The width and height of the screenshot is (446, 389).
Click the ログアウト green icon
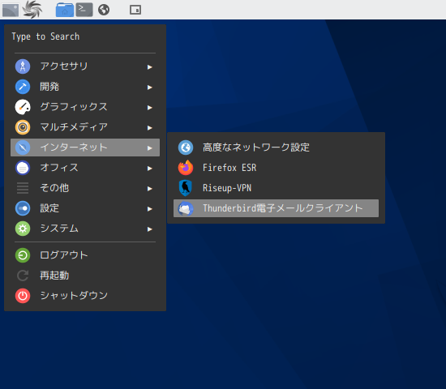tap(23, 255)
